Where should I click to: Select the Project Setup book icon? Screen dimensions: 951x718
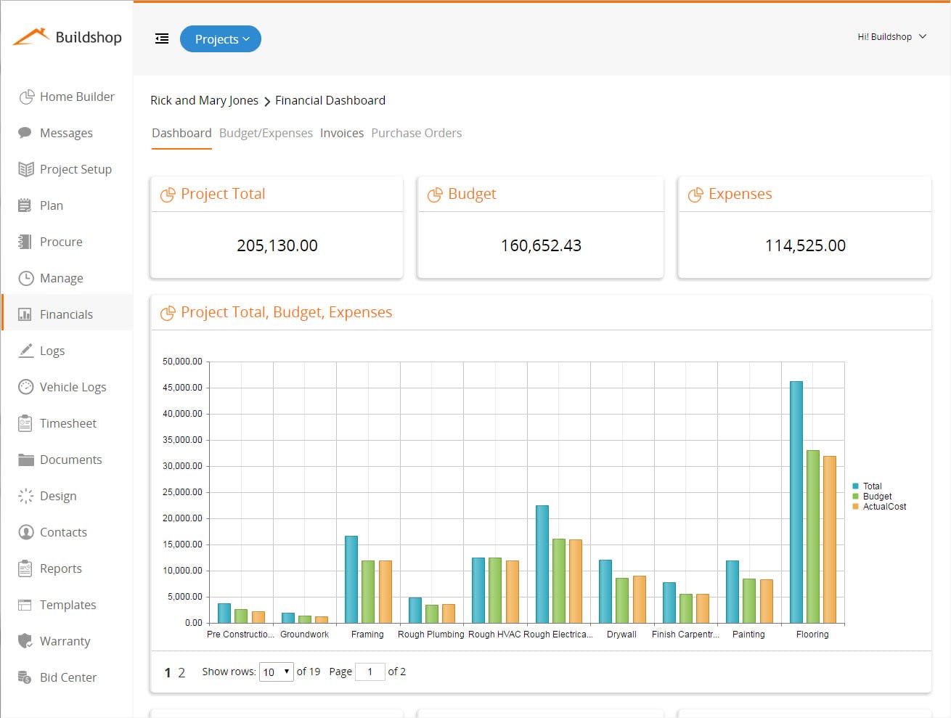tap(26, 169)
